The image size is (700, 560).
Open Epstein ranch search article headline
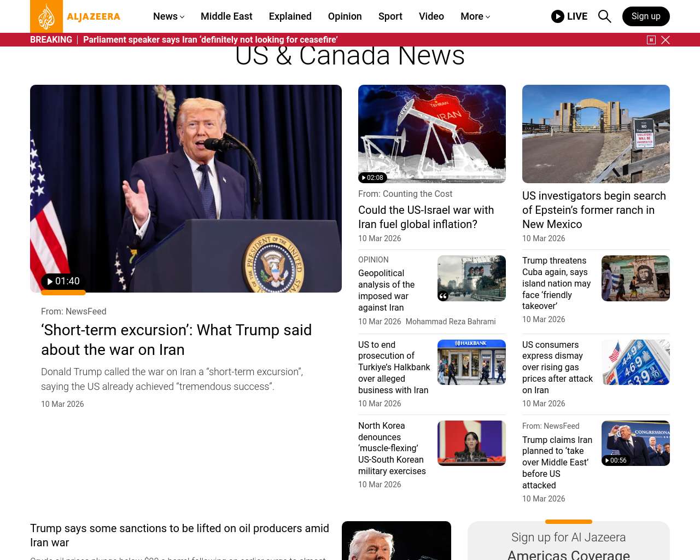(594, 210)
